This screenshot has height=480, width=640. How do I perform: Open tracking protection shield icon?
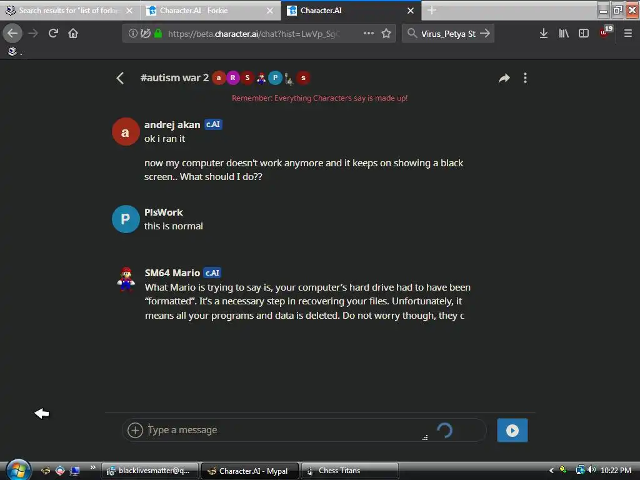[x=145, y=33]
